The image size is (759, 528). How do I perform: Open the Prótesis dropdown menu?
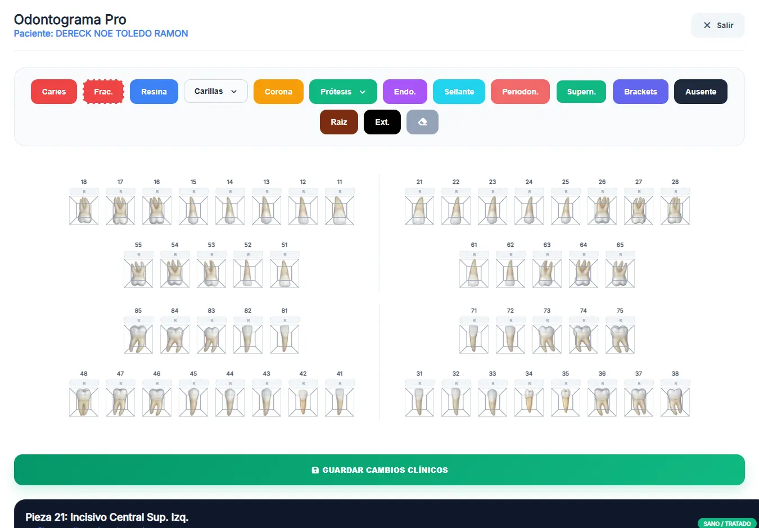tap(343, 92)
